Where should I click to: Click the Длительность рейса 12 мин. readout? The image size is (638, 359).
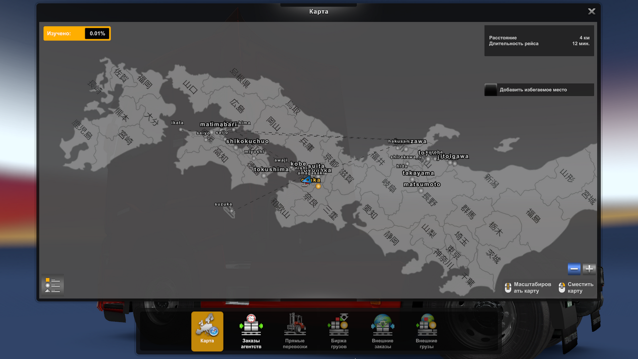(539, 44)
